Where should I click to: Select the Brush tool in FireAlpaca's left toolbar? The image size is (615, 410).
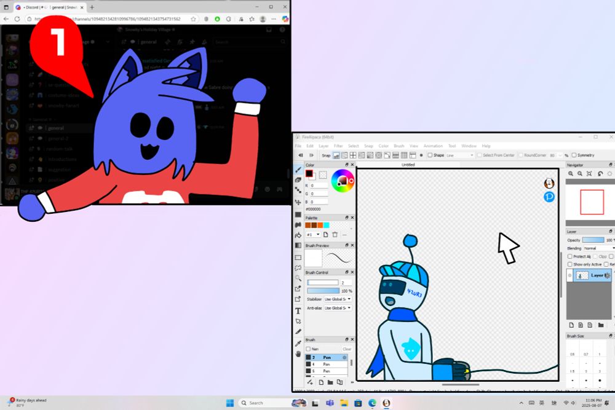(298, 170)
